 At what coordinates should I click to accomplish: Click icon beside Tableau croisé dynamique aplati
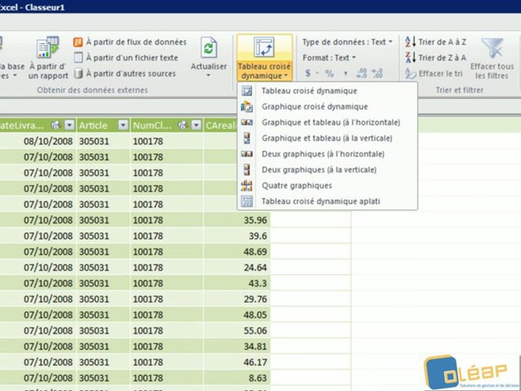tap(246, 201)
